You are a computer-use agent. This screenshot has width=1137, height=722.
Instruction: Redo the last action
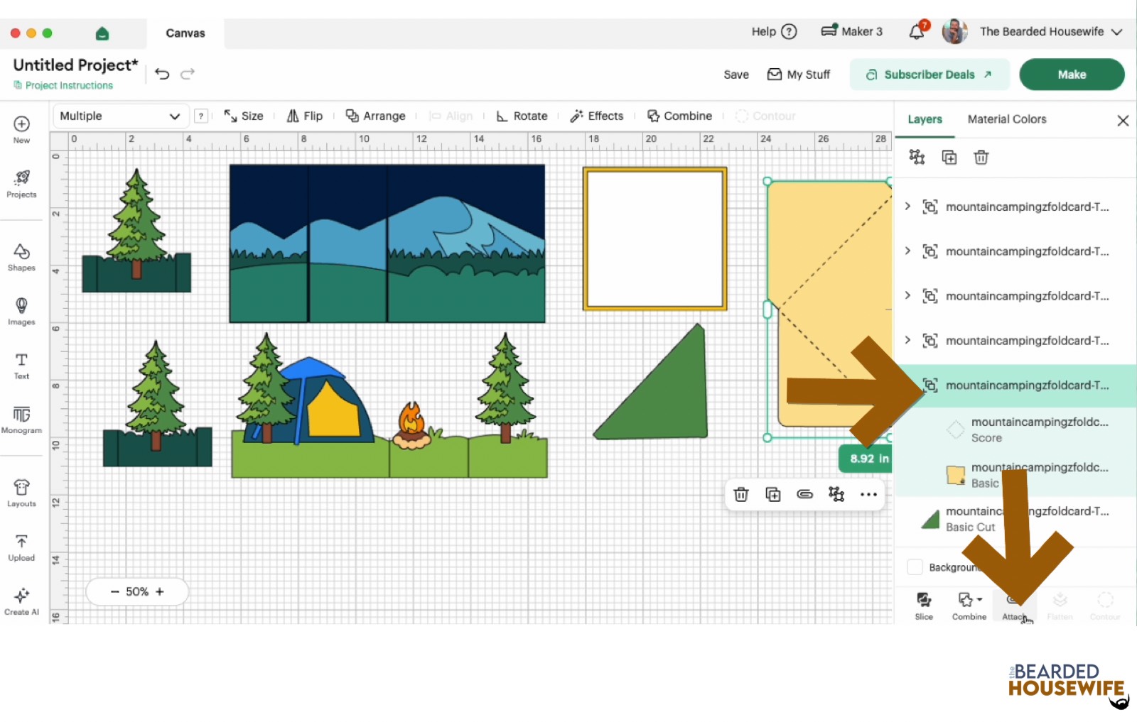click(188, 74)
